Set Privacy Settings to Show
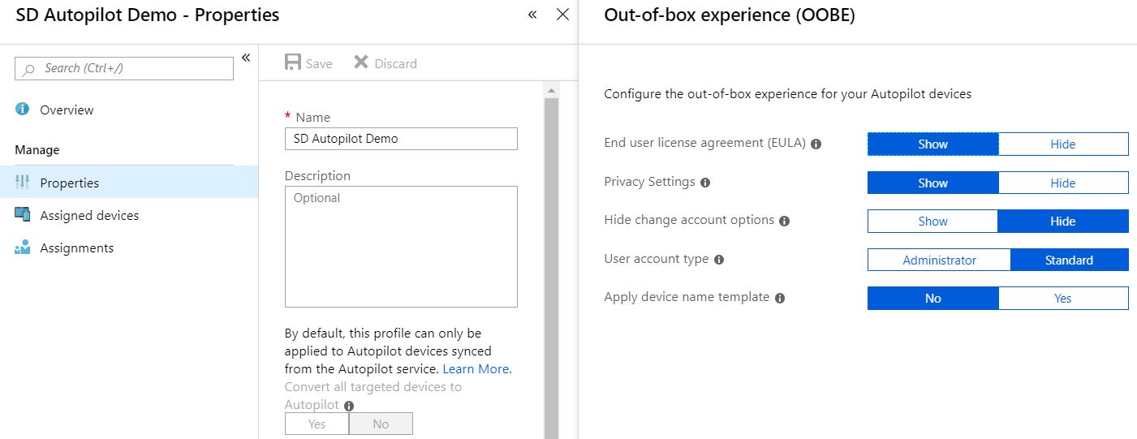Screen dimensions: 1137x439 pos(932,183)
